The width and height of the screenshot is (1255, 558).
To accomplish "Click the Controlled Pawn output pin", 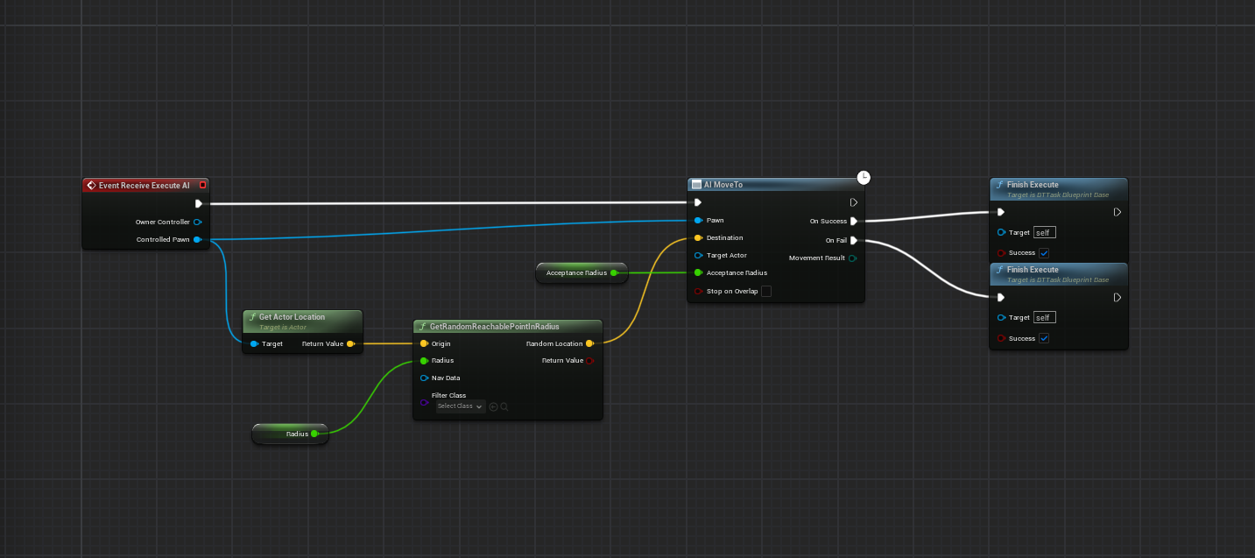I will click(197, 239).
